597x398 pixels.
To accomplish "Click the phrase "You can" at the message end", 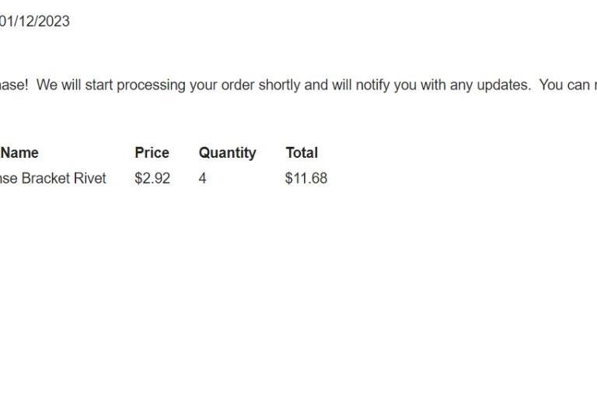I will (564, 85).
